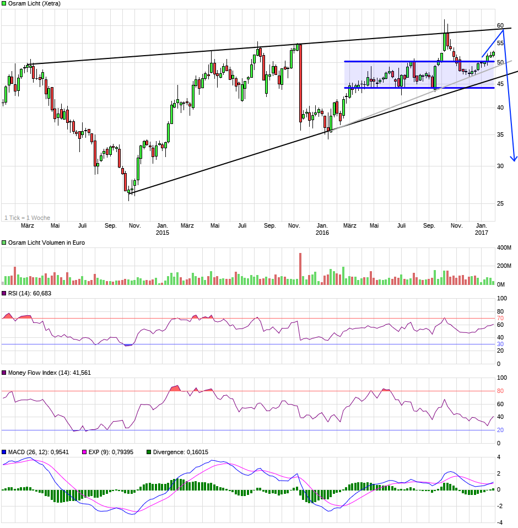Screen dimensions: 518x528
Task: Click the dark green Divergence swatch
Action: tap(149, 452)
